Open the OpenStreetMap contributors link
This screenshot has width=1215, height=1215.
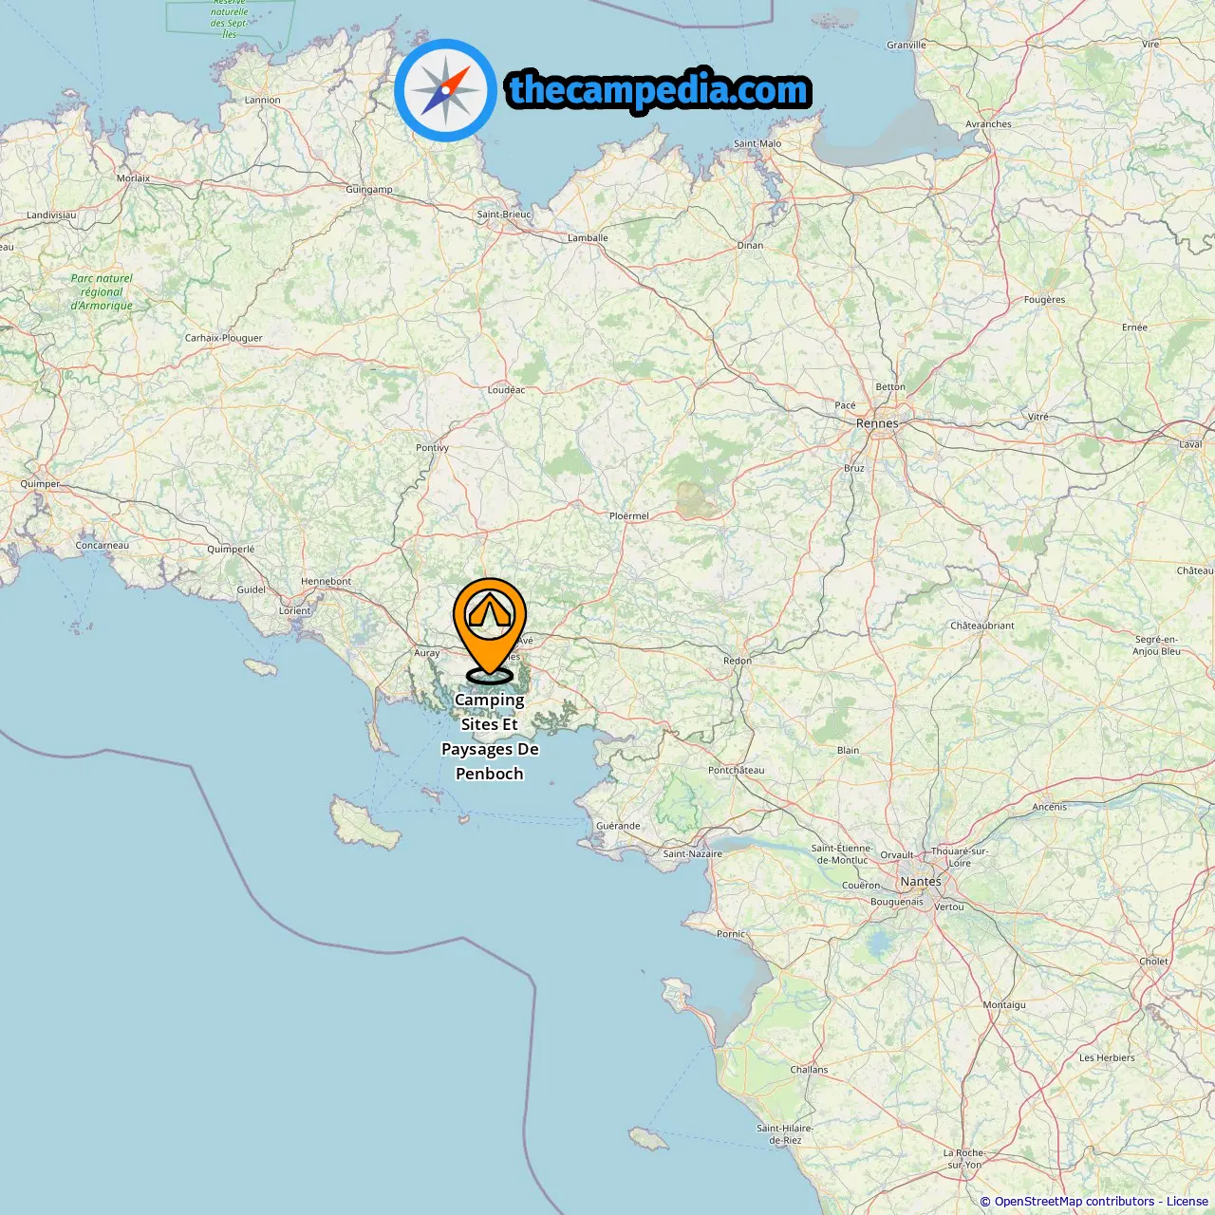tap(1075, 1202)
